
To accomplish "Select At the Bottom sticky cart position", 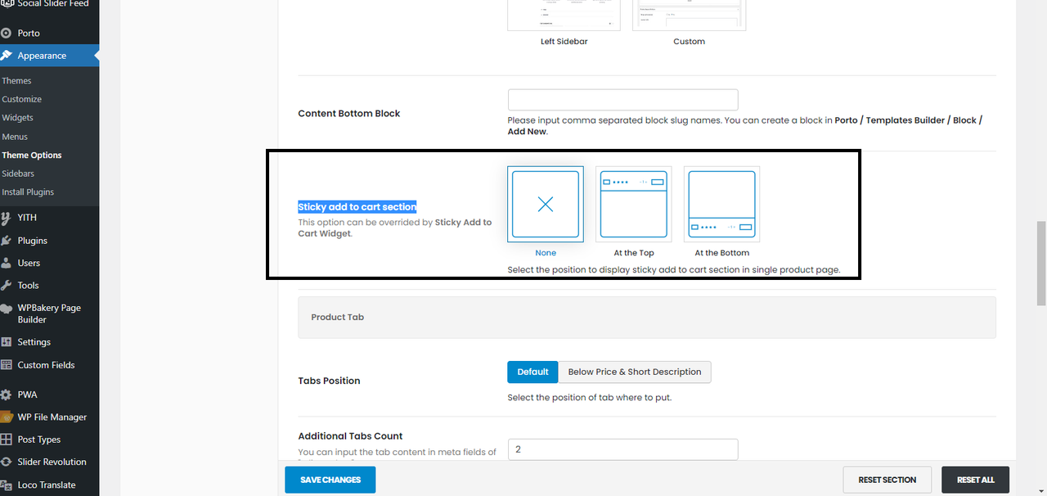I will point(722,205).
